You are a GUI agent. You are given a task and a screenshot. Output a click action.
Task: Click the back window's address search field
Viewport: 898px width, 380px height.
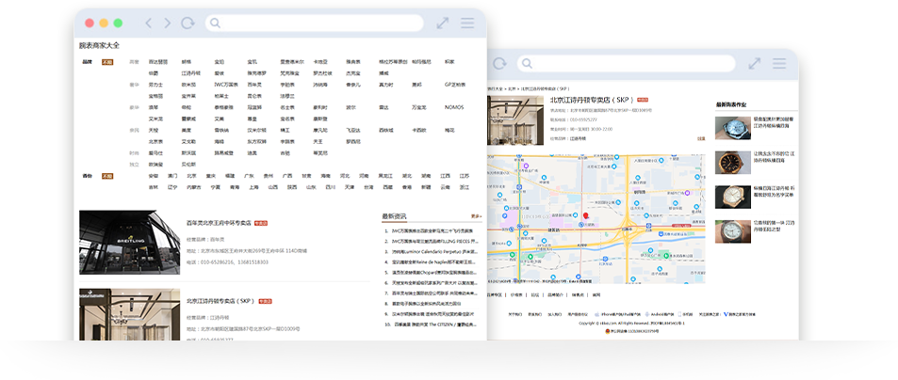pyautogui.click(x=626, y=63)
